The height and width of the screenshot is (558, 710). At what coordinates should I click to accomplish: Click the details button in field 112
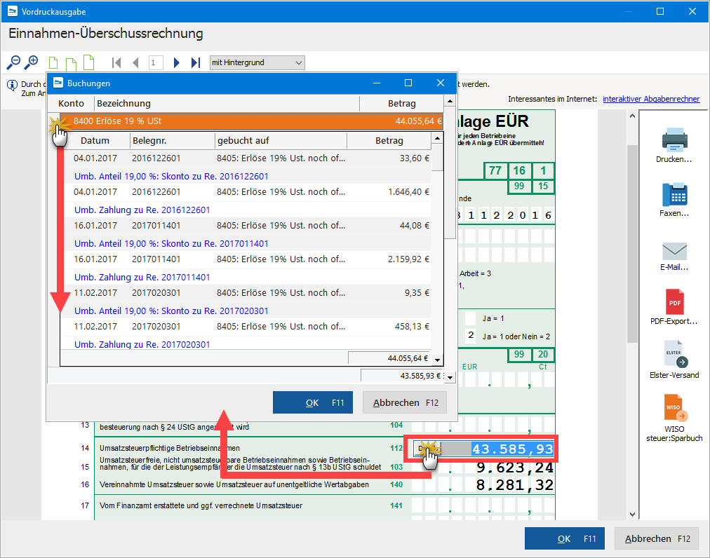(x=427, y=449)
